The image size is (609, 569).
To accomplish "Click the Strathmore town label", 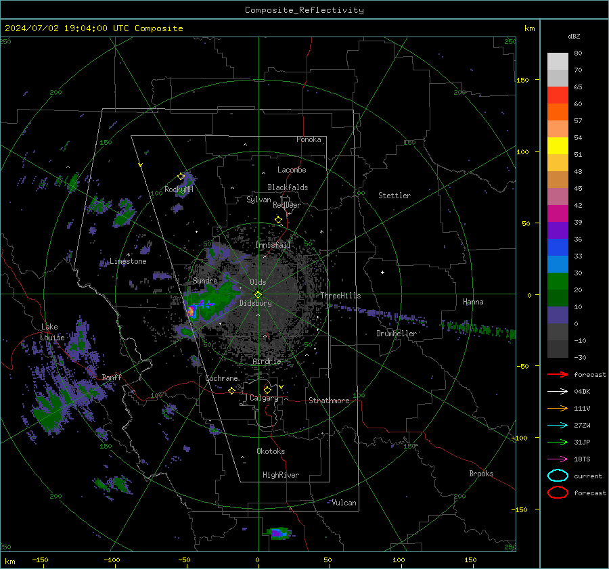I will click(x=329, y=401).
